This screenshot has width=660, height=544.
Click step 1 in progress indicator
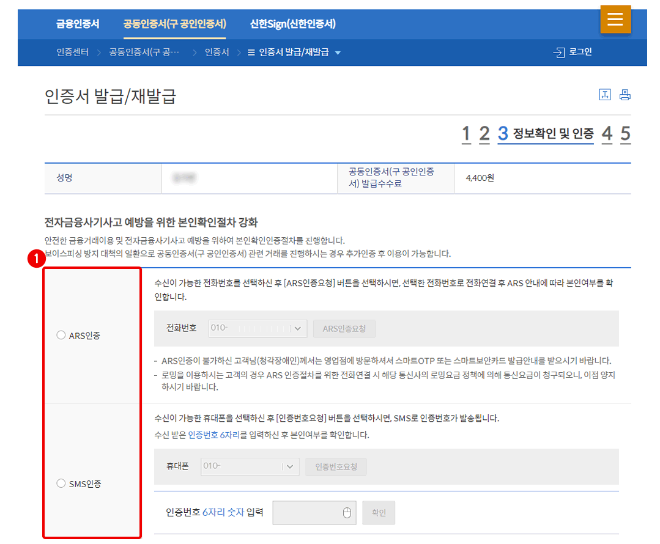pyautogui.click(x=466, y=134)
